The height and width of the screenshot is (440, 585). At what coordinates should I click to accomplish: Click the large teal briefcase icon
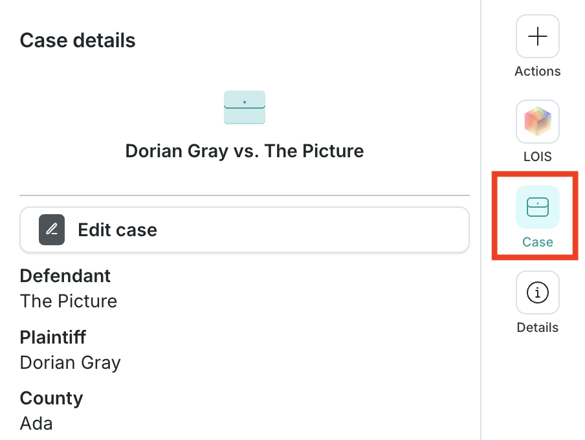click(x=245, y=107)
